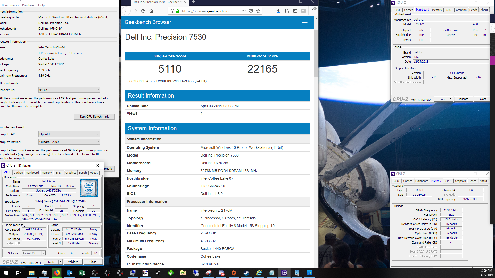
Task: Open the Firefox hamburger menu
Action: click(313, 11)
